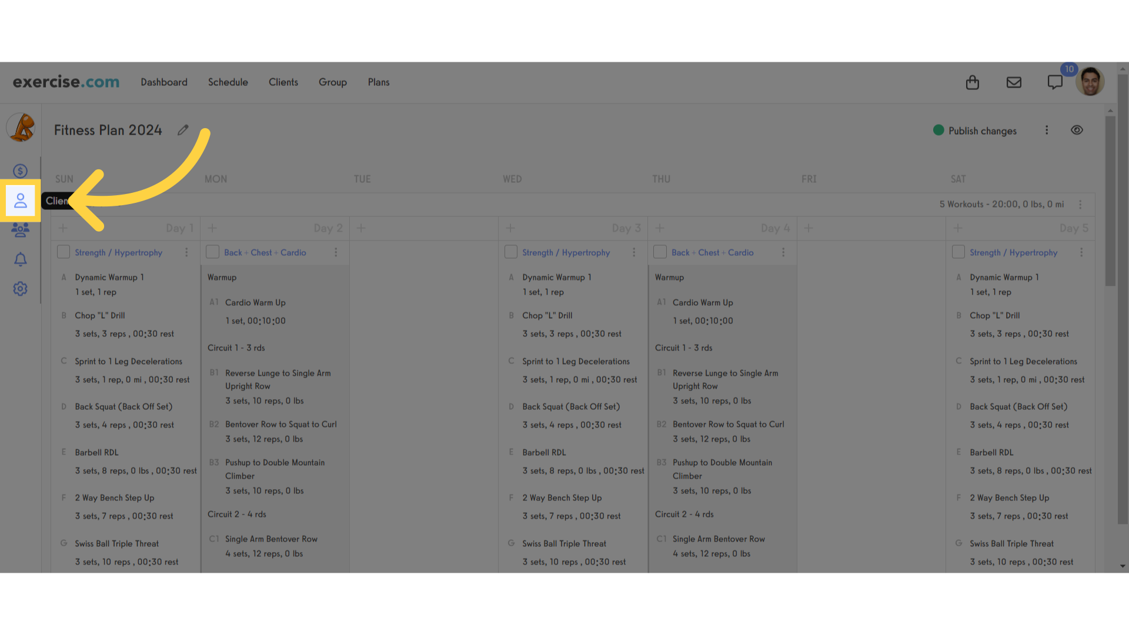
Task: Click Publish changes button
Action: 976,131
